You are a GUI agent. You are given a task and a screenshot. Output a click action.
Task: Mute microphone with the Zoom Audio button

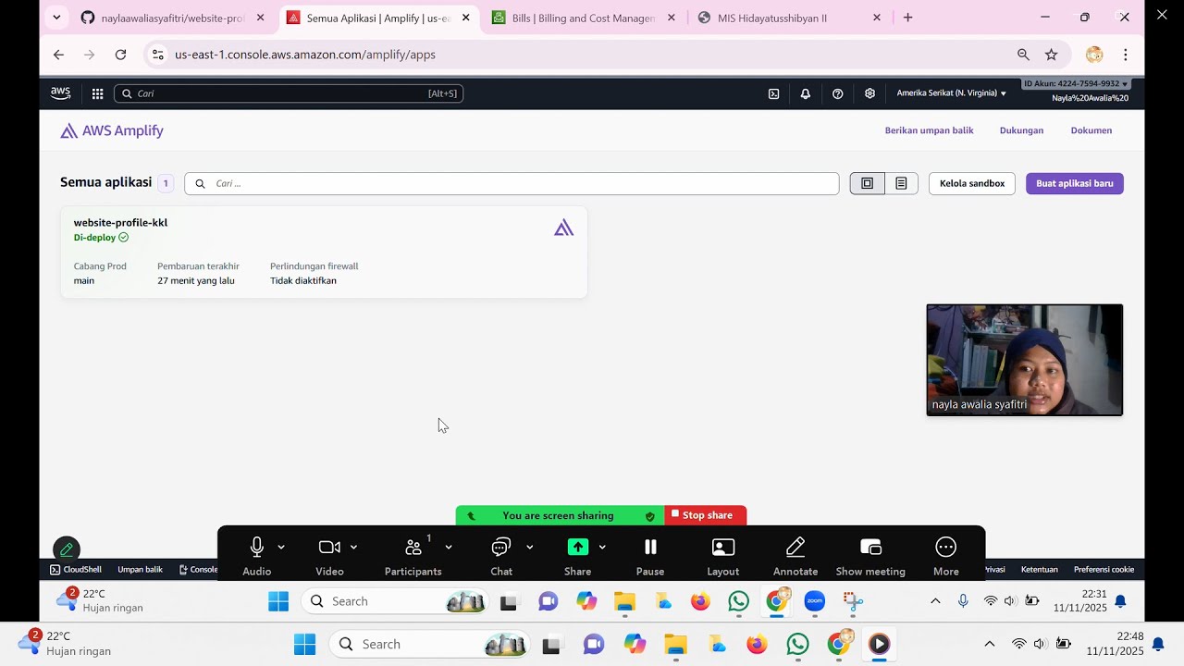pyautogui.click(x=257, y=555)
